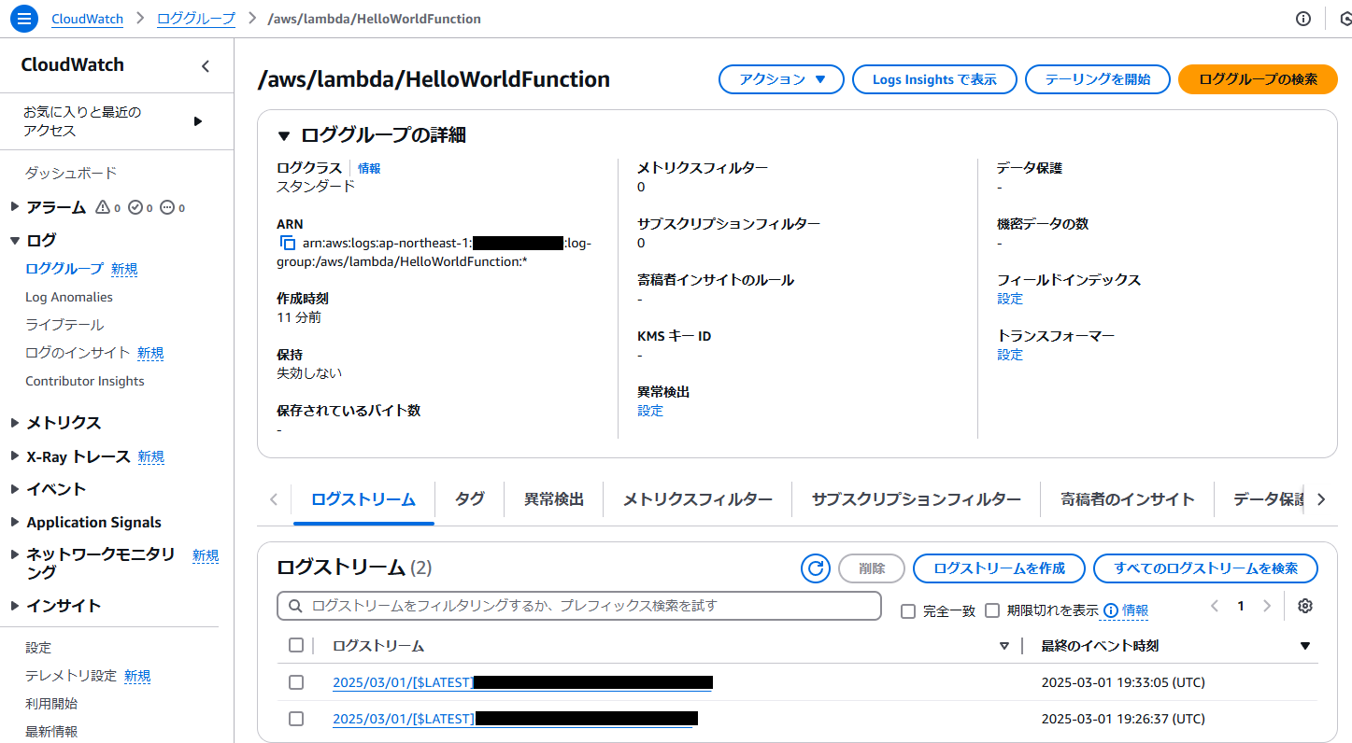Viewport: 1352px width, 743px height.
Task: Expand the メトリクス section
Action: (x=14, y=423)
